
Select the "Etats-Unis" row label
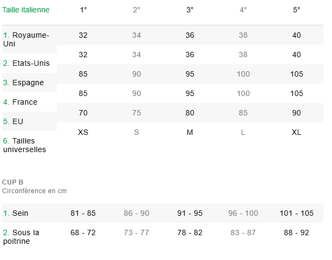pos(26,63)
